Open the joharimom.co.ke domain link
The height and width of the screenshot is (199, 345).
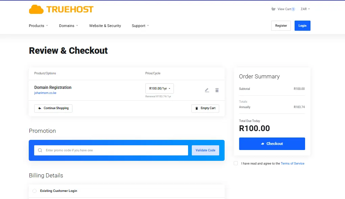pyautogui.click(x=45, y=93)
